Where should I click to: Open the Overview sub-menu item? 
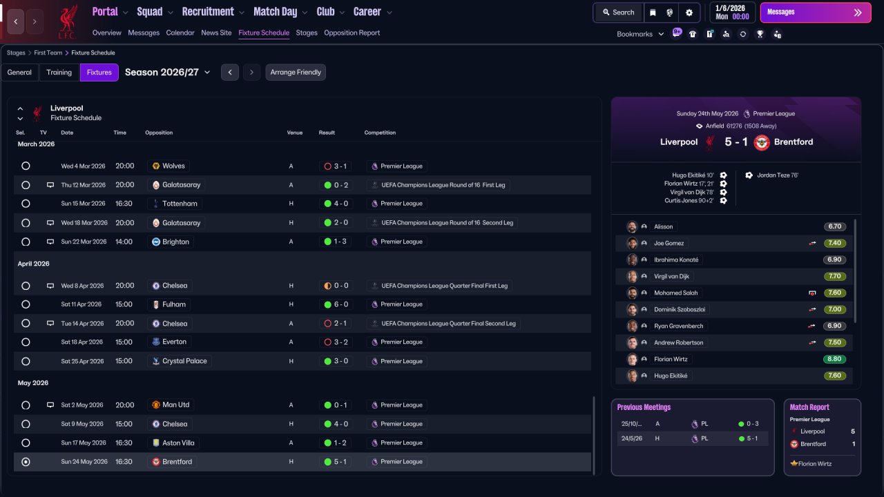click(106, 32)
